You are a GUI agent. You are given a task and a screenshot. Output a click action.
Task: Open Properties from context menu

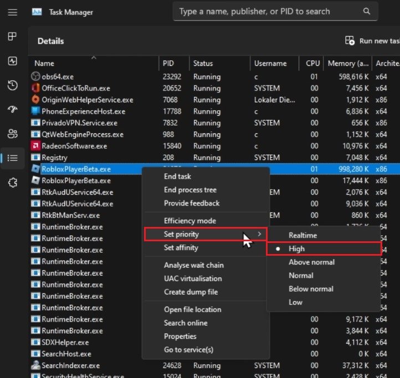click(x=206, y=336)
